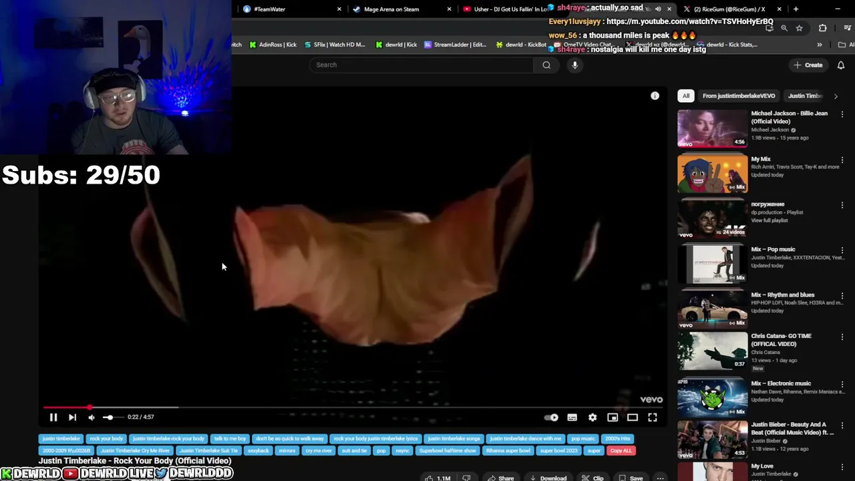
Task: Open more actions ellipsis below video
Action: pos(660,478)
